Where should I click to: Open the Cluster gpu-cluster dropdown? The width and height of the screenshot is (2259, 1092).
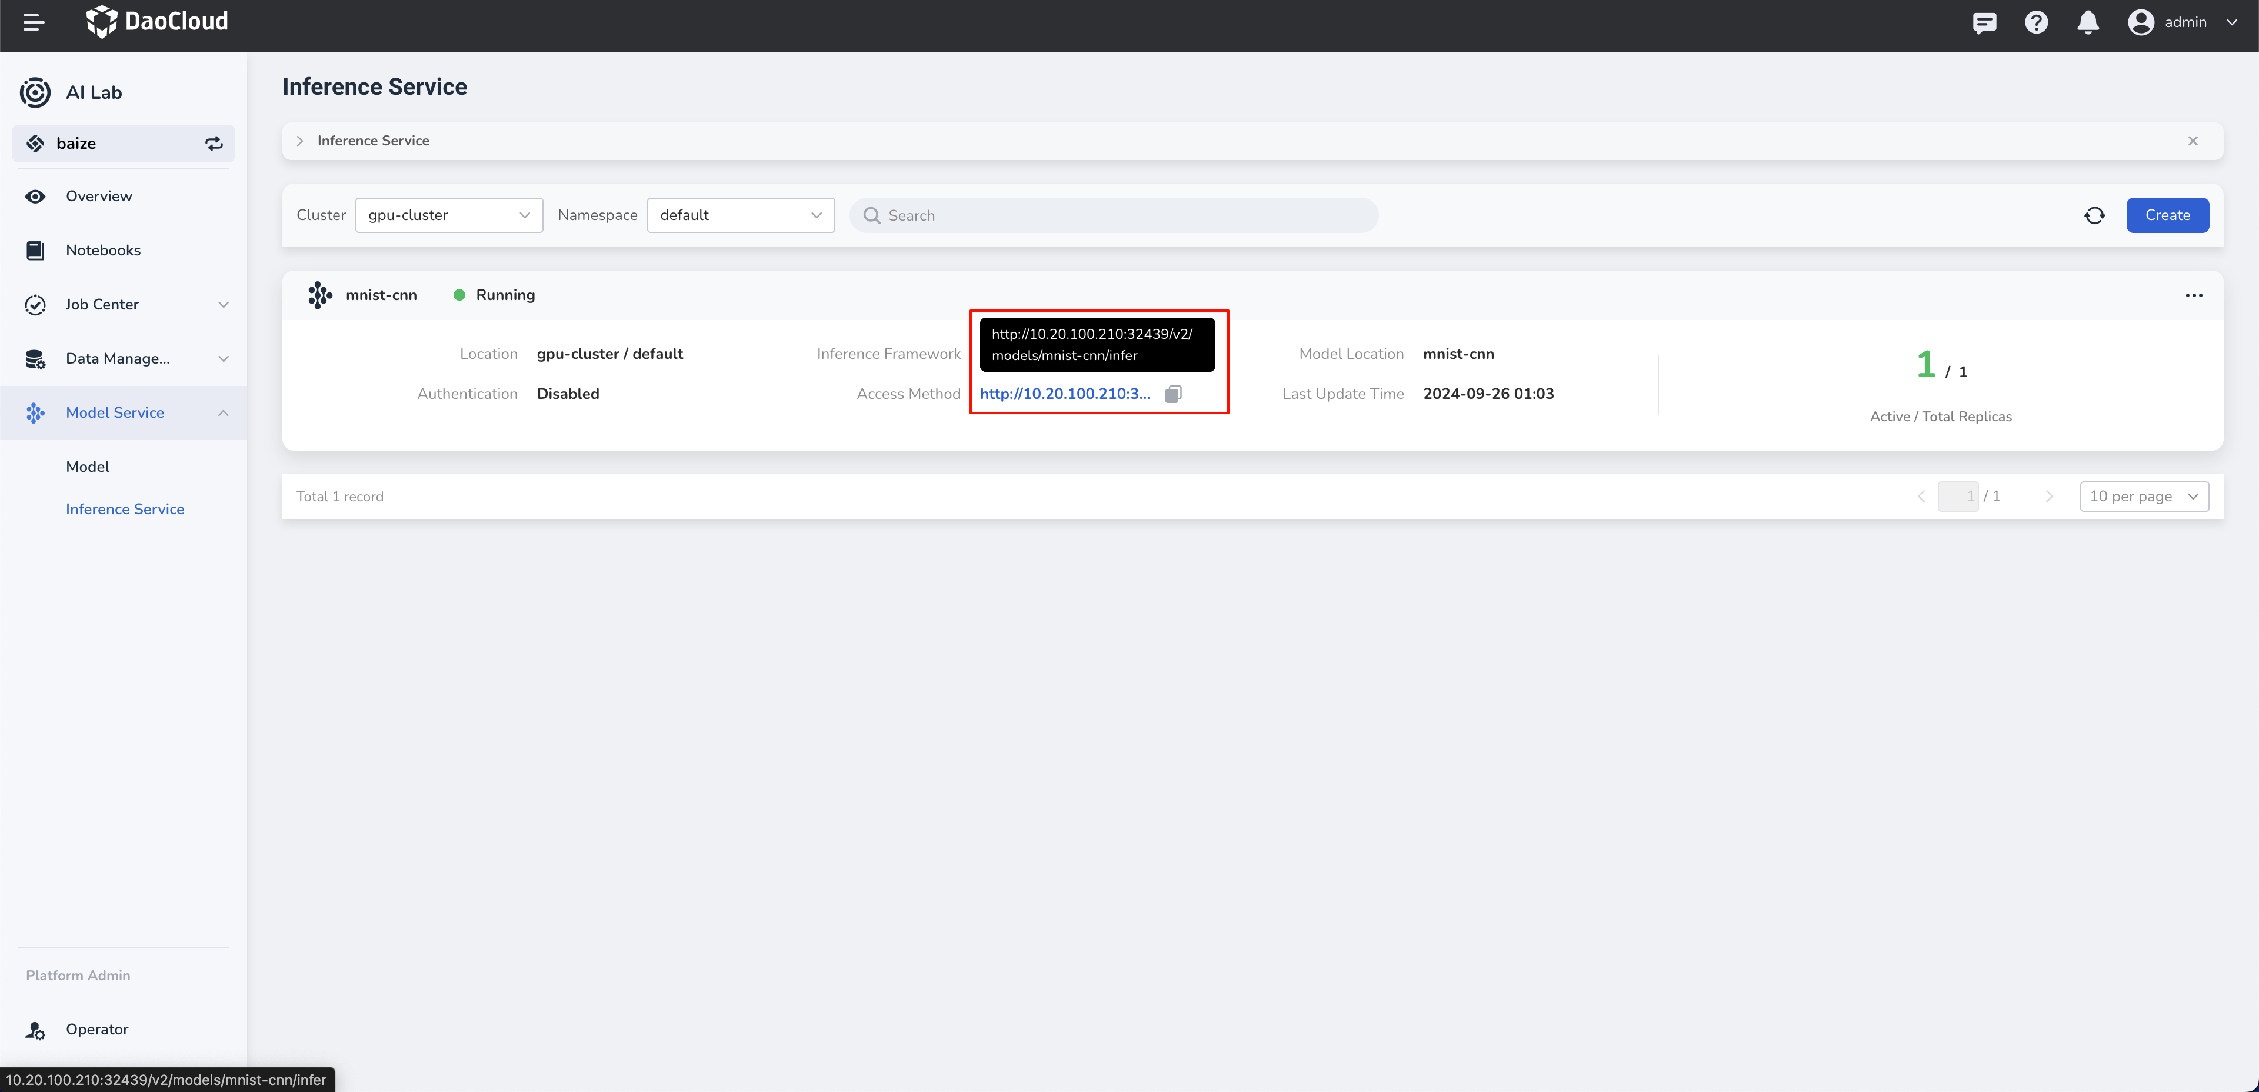[448, 215]
